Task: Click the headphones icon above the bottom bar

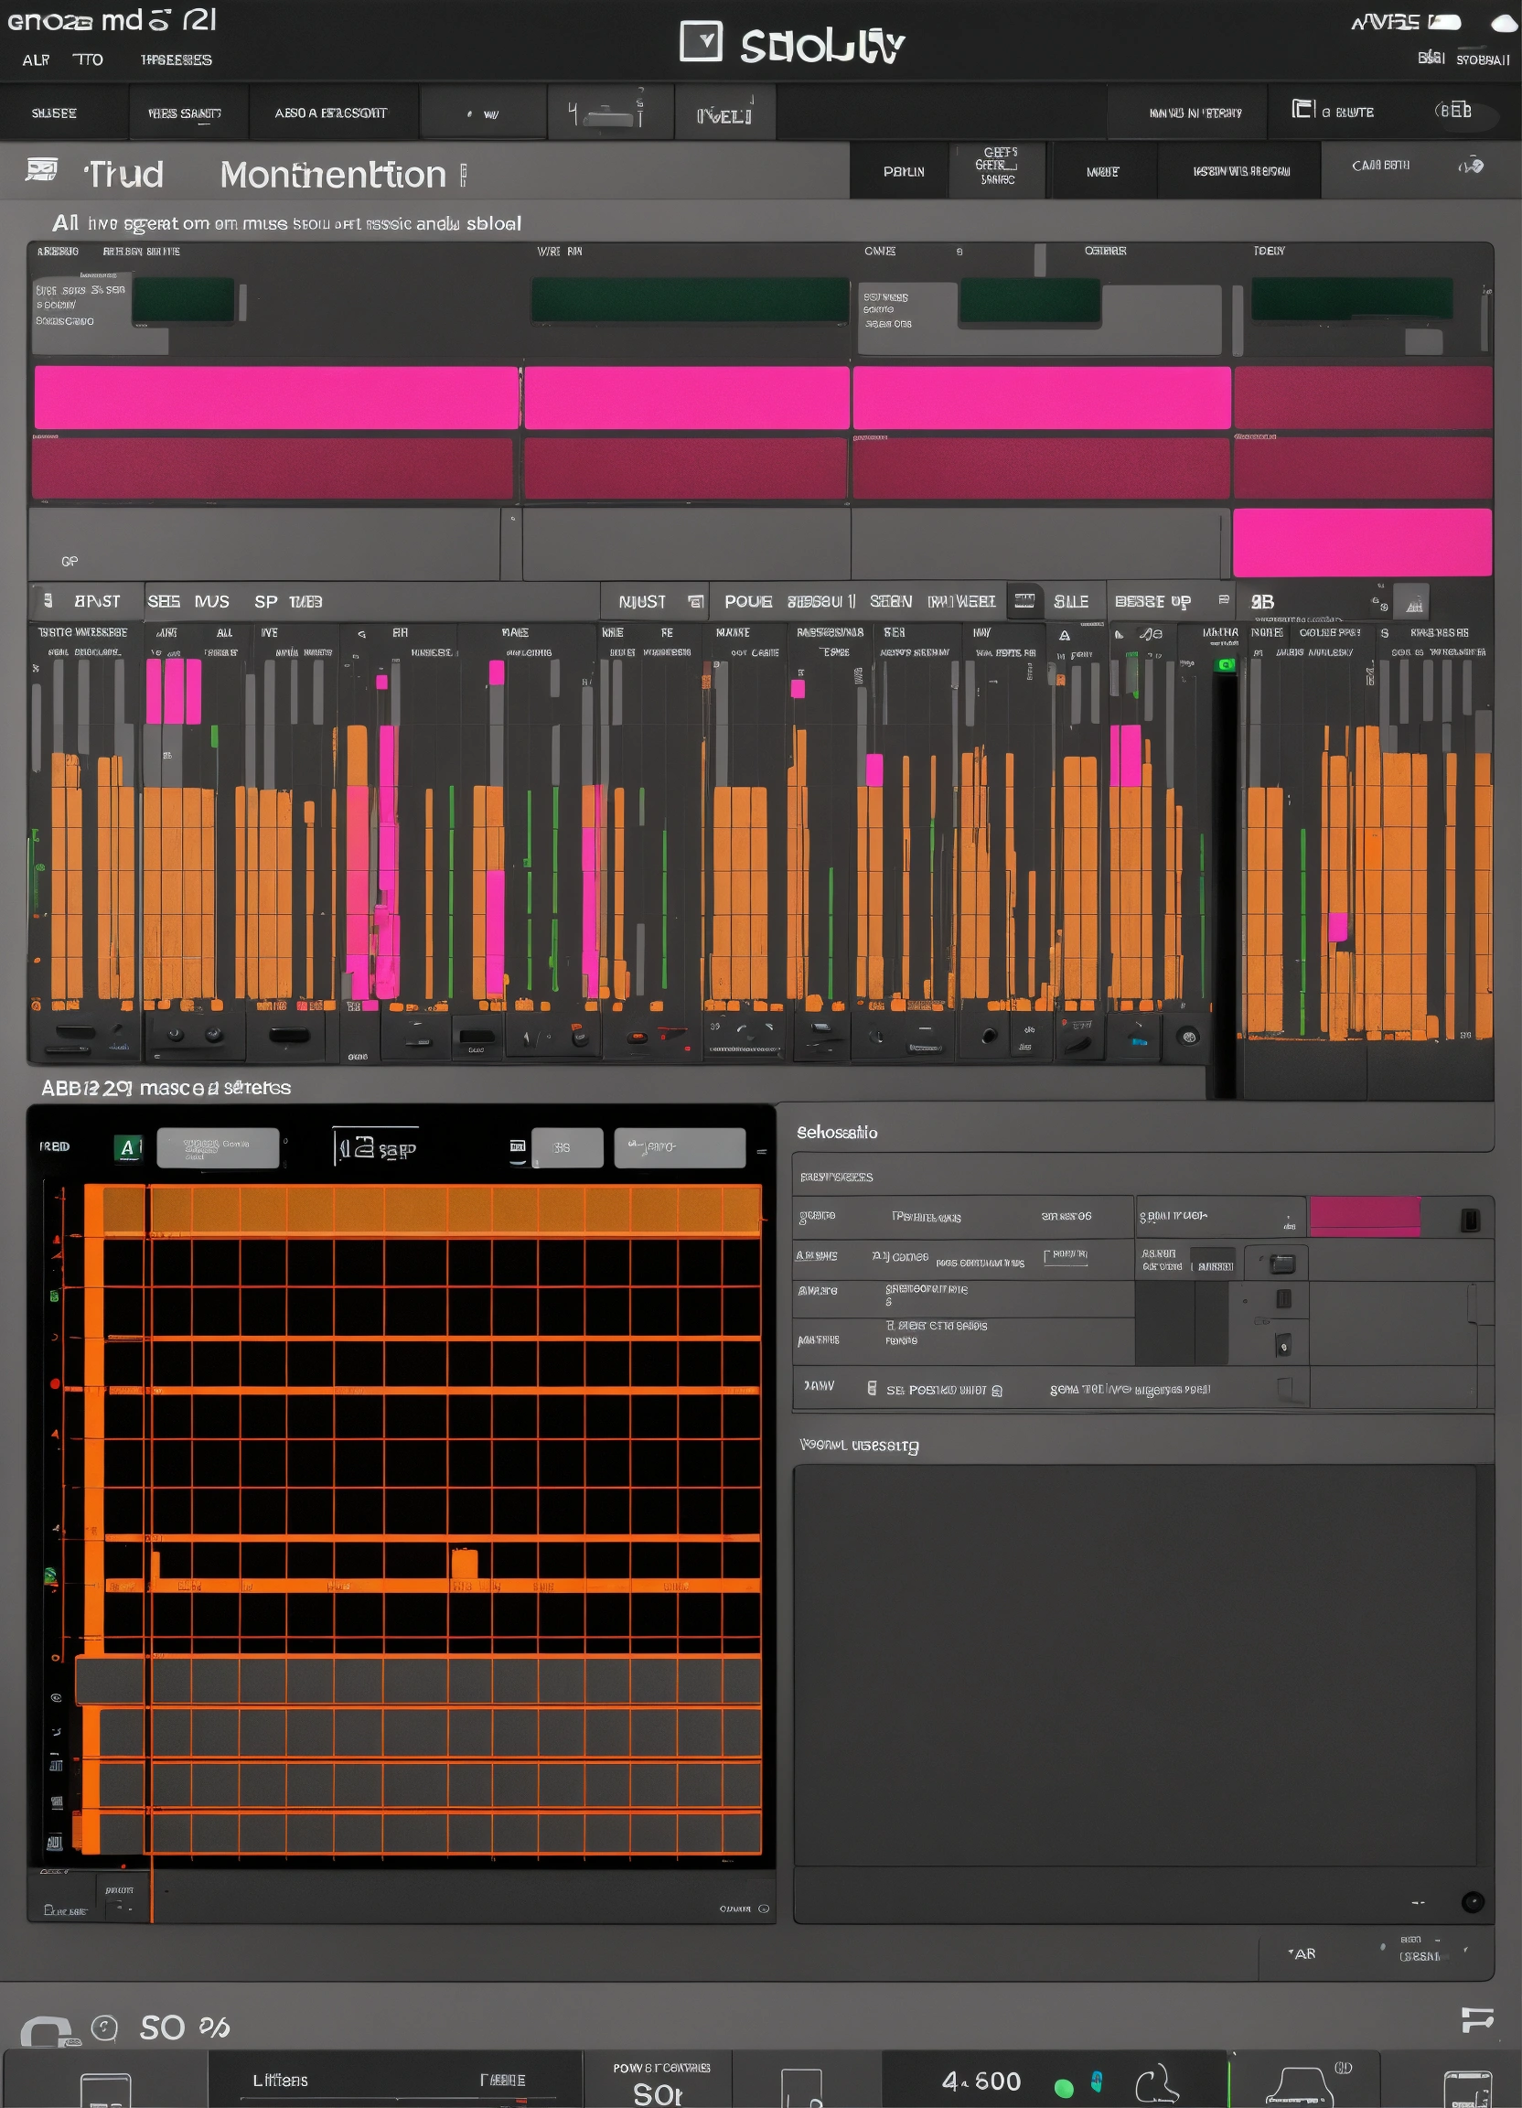Action: pos(47,2031)
